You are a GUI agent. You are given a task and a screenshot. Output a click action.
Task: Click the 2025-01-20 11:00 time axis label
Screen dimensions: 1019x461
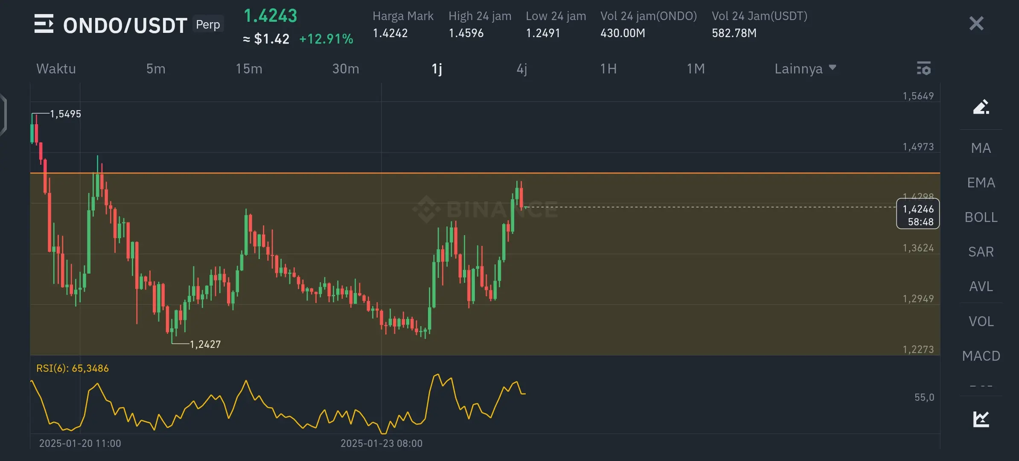[x=80, y=443]
